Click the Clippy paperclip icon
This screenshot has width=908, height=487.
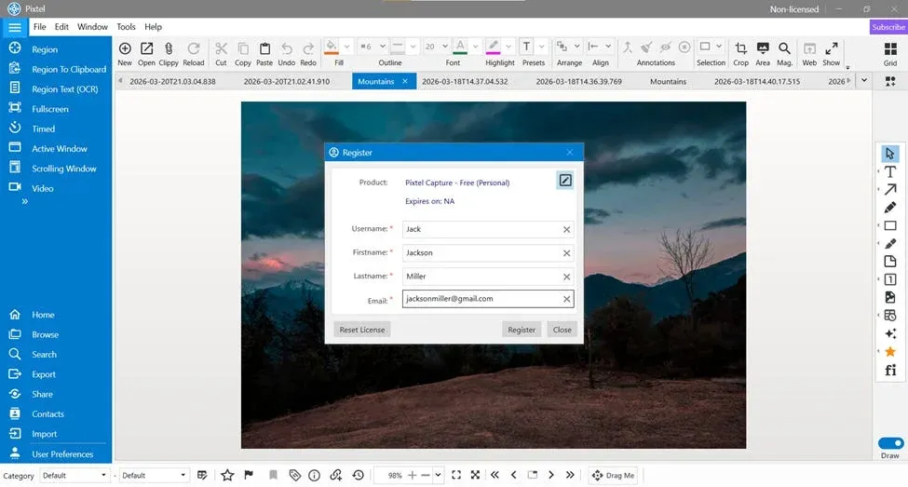(x=169, y=48)
